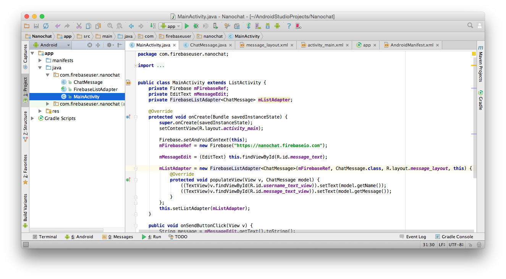Switch to the message_layout.xml tab
The image size is (506, 279).
tap(267, 45)
